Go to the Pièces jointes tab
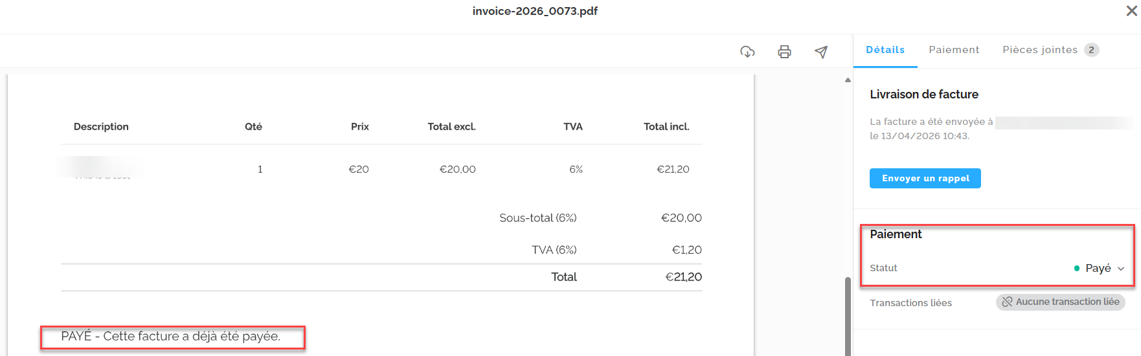1141x356 pixels. point(1039,50)
